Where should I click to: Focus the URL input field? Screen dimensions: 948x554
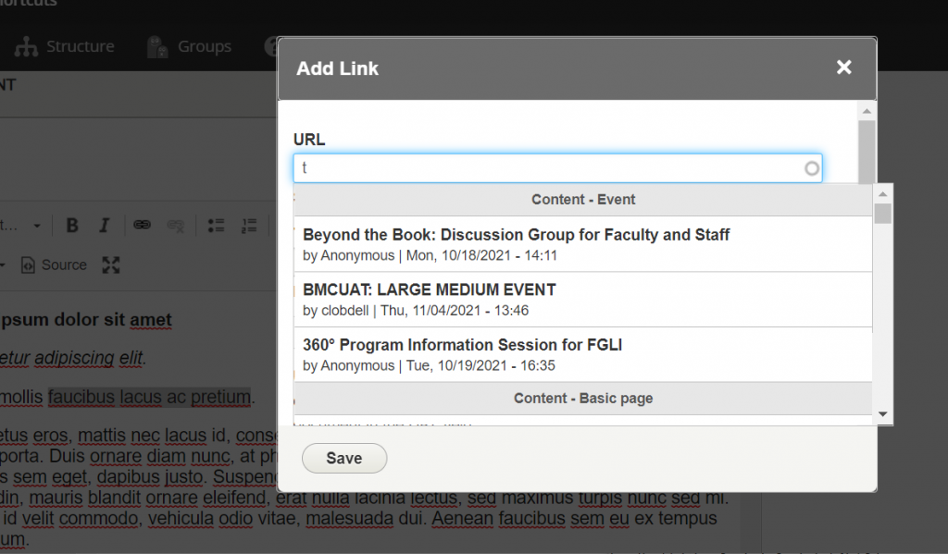pos(557,168)
